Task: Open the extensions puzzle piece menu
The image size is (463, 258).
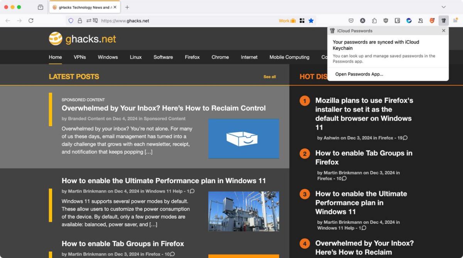Action: (x=374, y=20)
